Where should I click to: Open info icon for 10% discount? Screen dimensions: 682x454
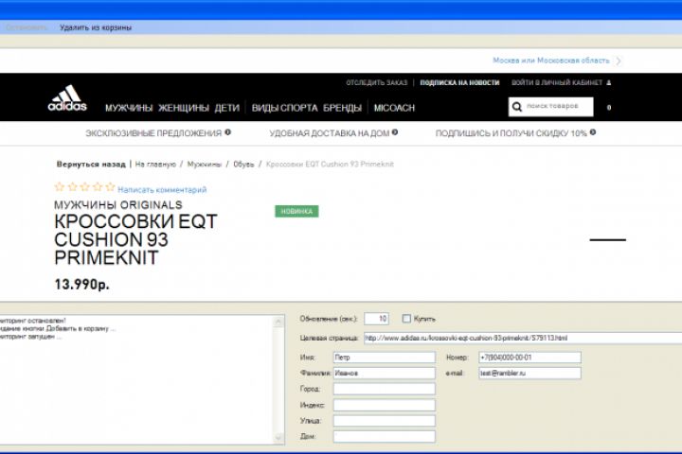coord(593,132)
